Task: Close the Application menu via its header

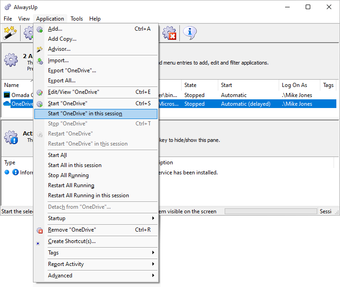Action: (50, 19)
